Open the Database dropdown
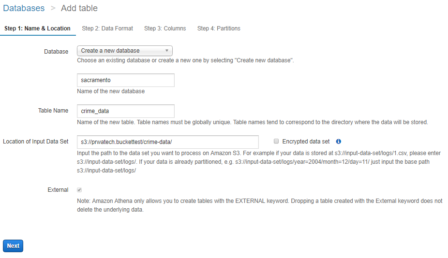 [124, 51]
